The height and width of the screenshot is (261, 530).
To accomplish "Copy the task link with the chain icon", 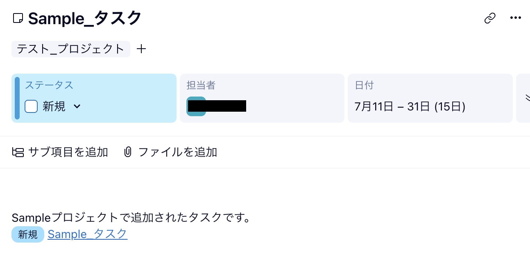I will pos(490,18).
